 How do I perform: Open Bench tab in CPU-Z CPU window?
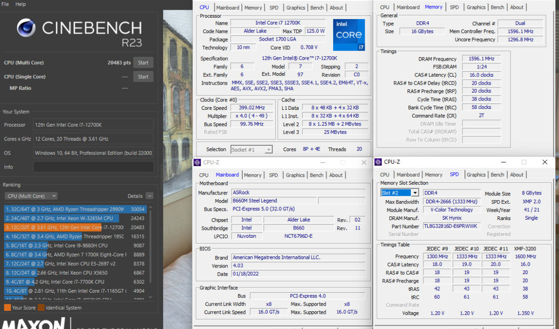(x=317, y=7)
